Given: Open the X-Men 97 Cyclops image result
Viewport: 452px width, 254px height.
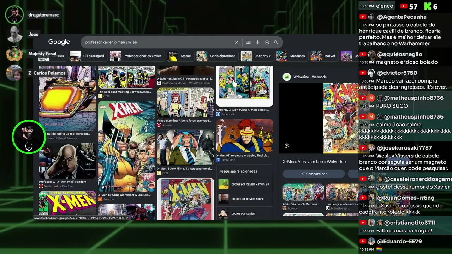Looking at the screenshot, I should point(245,135).
